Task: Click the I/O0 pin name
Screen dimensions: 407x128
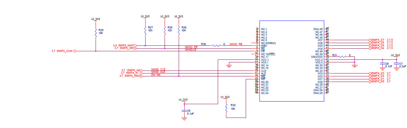Action: pyautogui.click(x=320, y=82)
